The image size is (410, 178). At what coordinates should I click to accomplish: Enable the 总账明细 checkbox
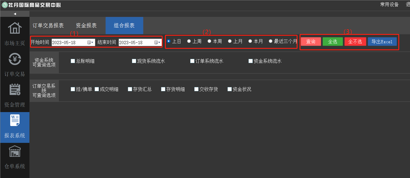coord(72,61)
